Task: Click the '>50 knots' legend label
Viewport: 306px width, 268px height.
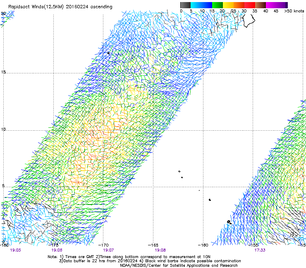Action: click(294, 11)
